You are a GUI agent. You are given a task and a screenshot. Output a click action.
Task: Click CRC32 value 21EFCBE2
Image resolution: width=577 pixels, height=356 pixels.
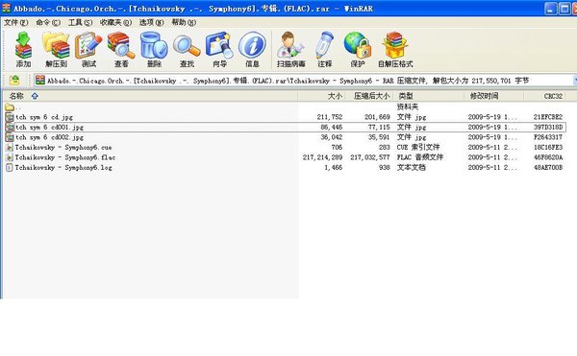coord(548,117)
